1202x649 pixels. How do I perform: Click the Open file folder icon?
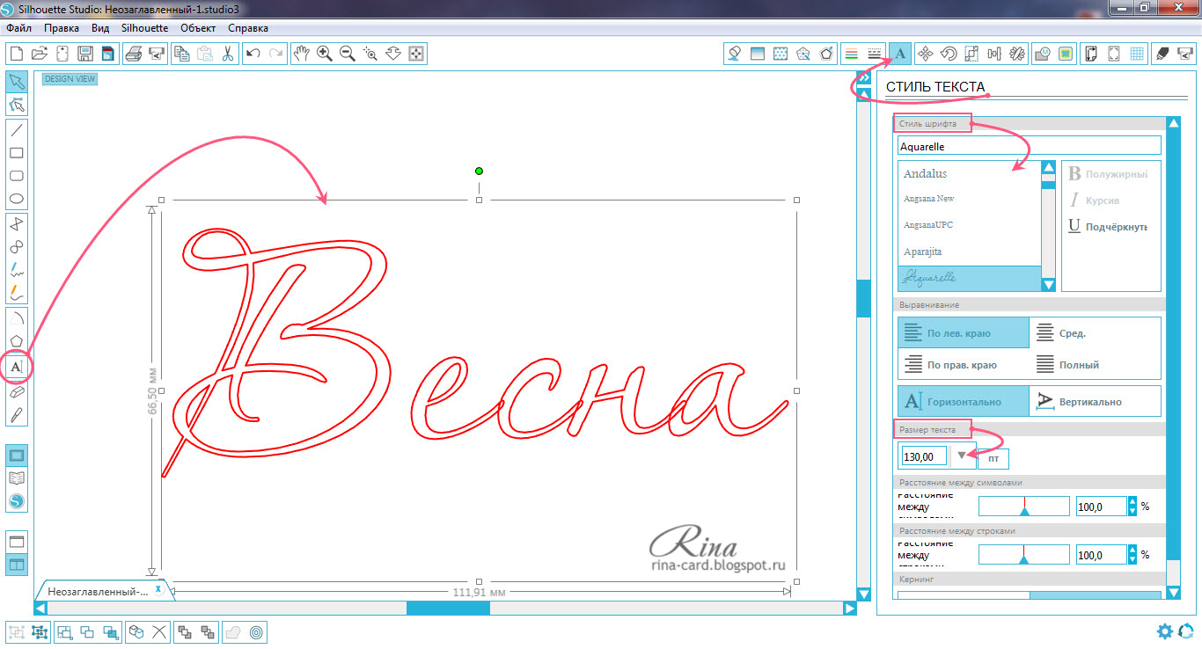(40, 54)
